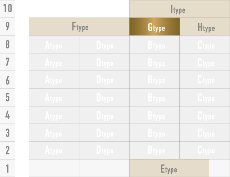Pick the Dtype unit on floor 3

click(x=104, y=132)
